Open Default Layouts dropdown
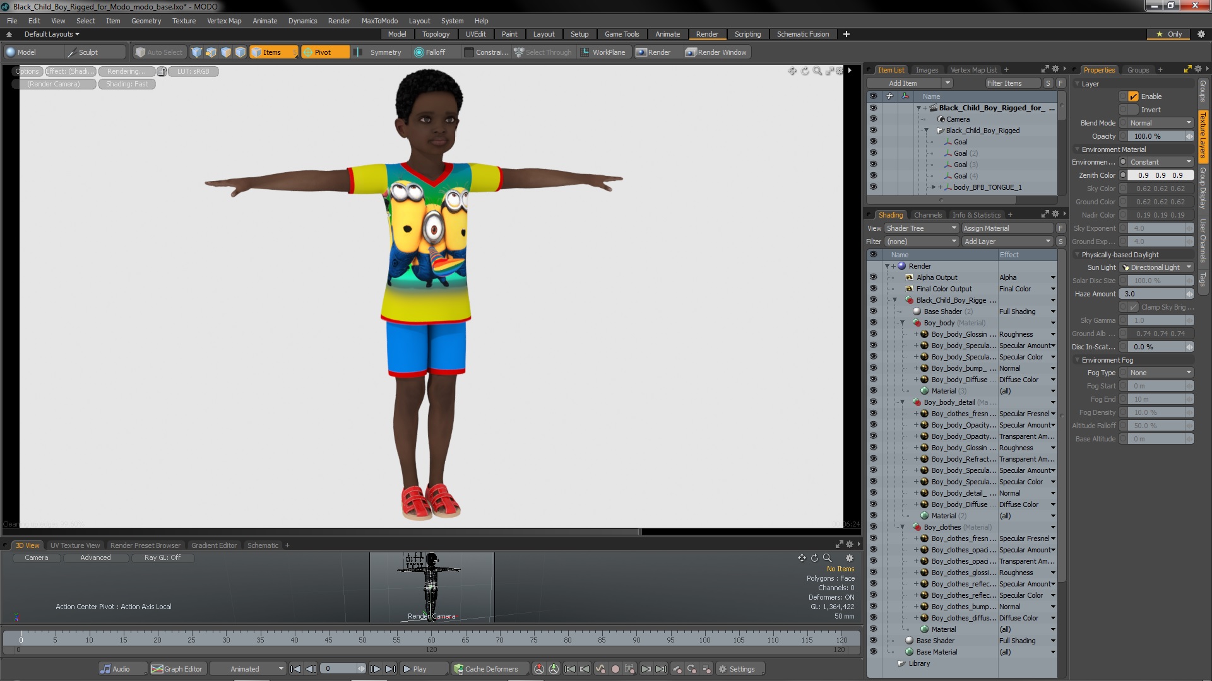 52,34
